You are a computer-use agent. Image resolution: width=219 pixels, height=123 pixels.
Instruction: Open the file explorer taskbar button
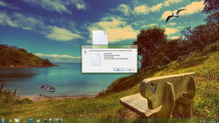coord(17,121)
